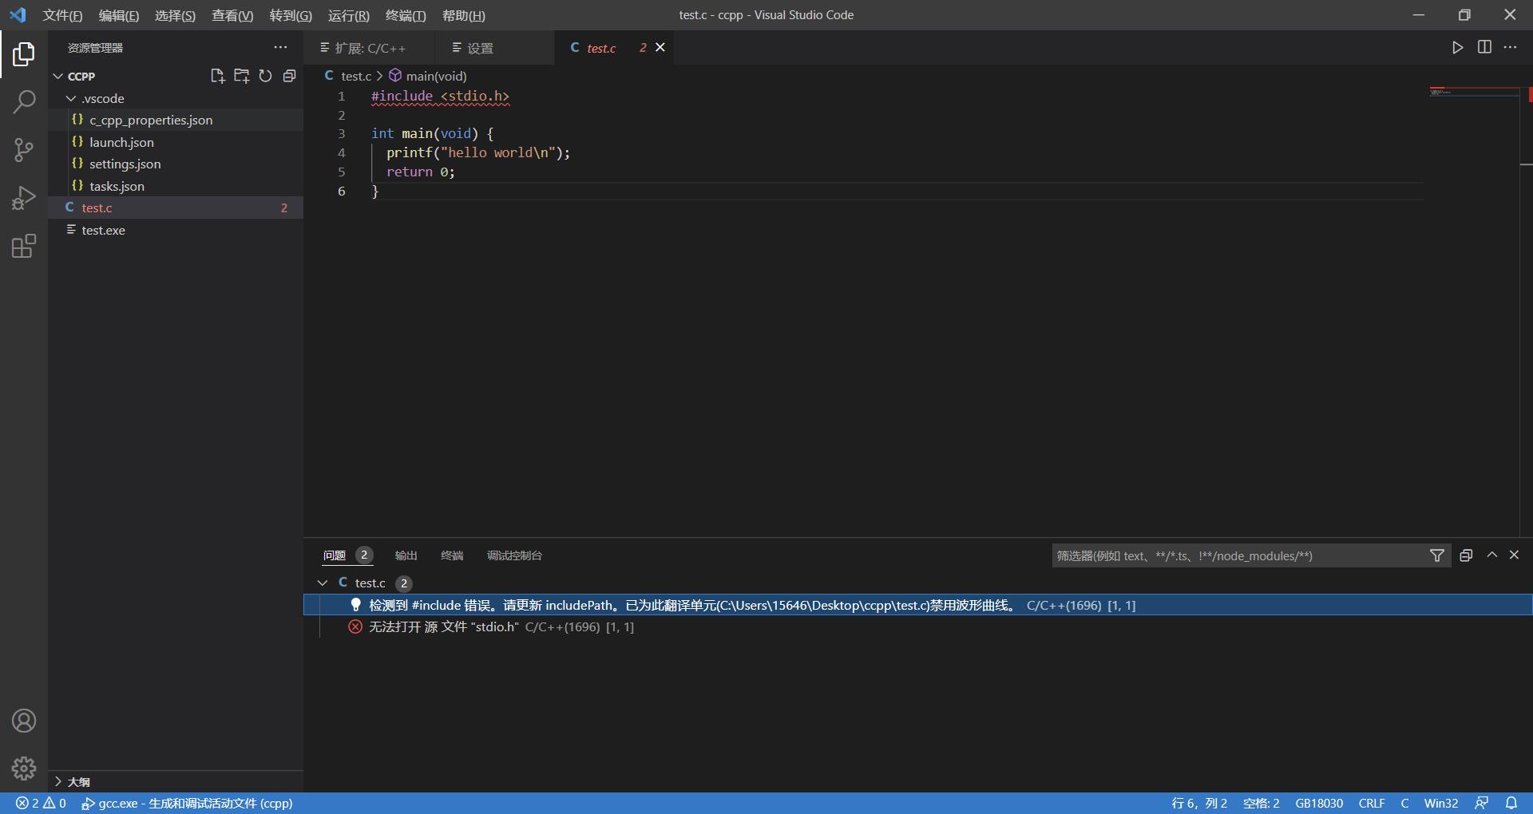Click the errors and warnings status indicator
Viewport: 1533px width, 814px height.
click(x=41, y=803)
